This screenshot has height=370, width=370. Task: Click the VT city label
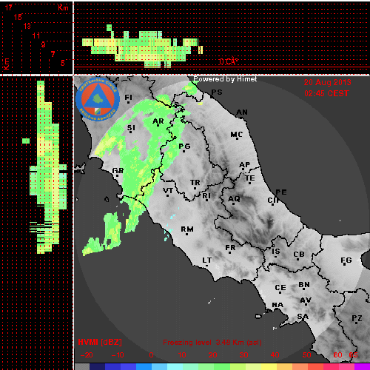tap(168, 190)
